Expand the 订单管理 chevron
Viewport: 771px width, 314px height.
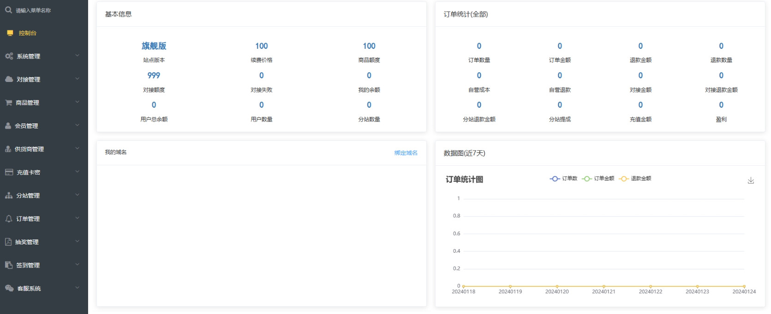pos(78,218)
